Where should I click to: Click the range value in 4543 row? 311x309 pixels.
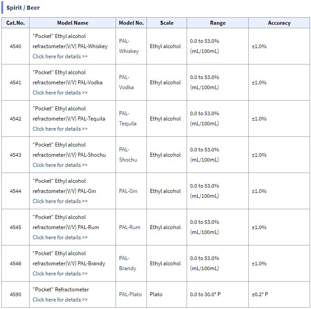point(205,155)
